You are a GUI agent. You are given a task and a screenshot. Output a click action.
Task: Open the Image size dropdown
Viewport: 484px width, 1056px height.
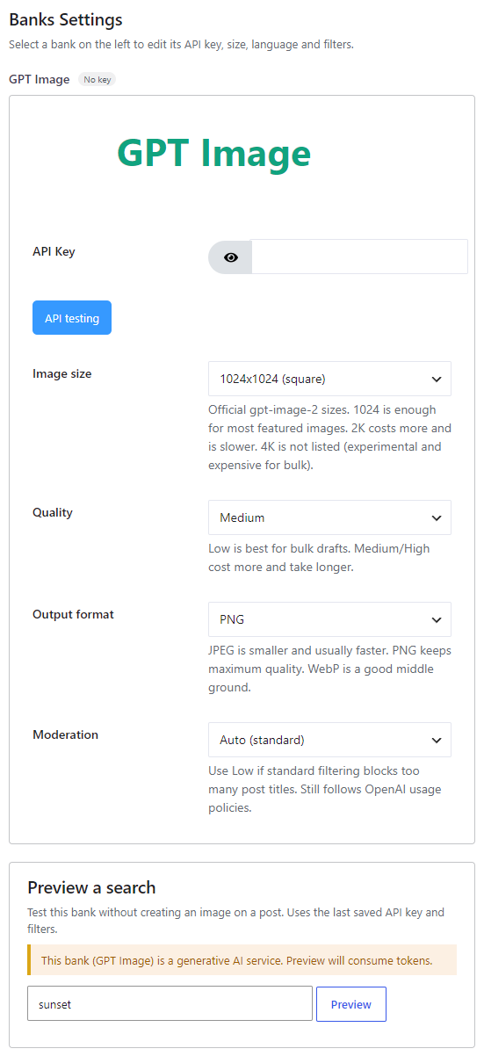tap(329, 379)
